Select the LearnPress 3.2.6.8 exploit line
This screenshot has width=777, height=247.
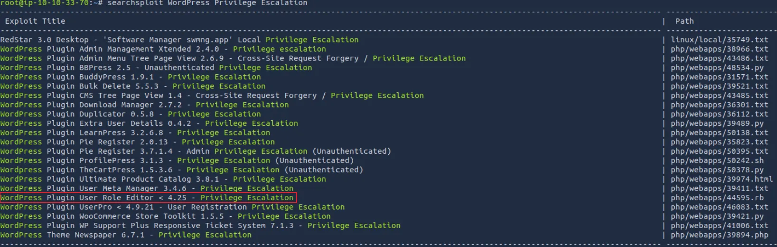pos(135,133)
